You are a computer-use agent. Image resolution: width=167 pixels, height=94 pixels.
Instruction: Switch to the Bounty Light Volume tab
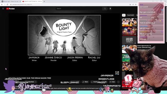(x=11, y=2)
